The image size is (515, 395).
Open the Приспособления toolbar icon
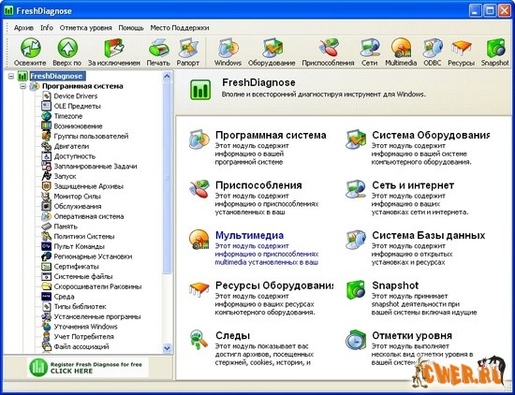329,48
